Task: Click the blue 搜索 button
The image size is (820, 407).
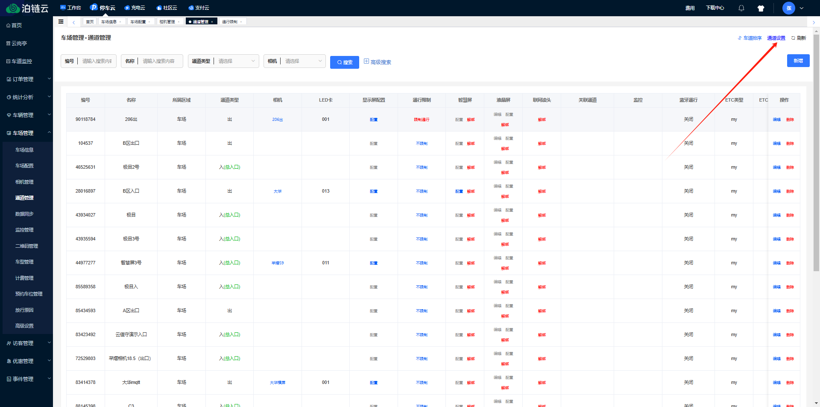Action: click(345, 62)
